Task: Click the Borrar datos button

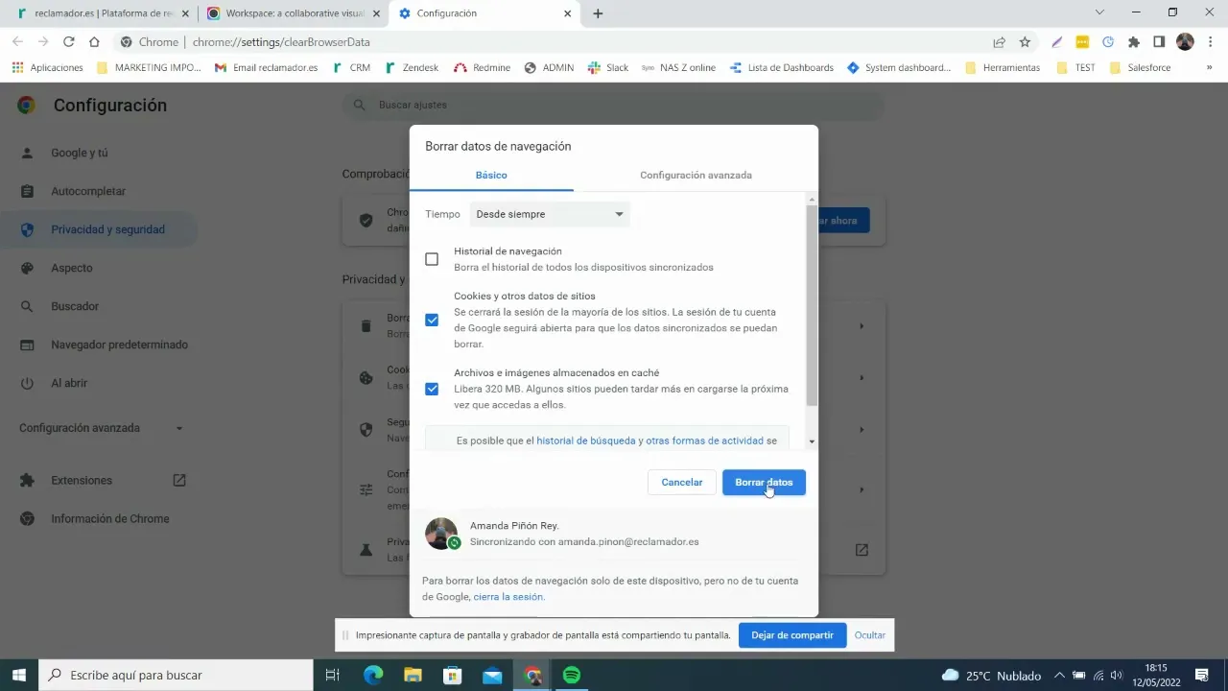Action: (764, 482)
